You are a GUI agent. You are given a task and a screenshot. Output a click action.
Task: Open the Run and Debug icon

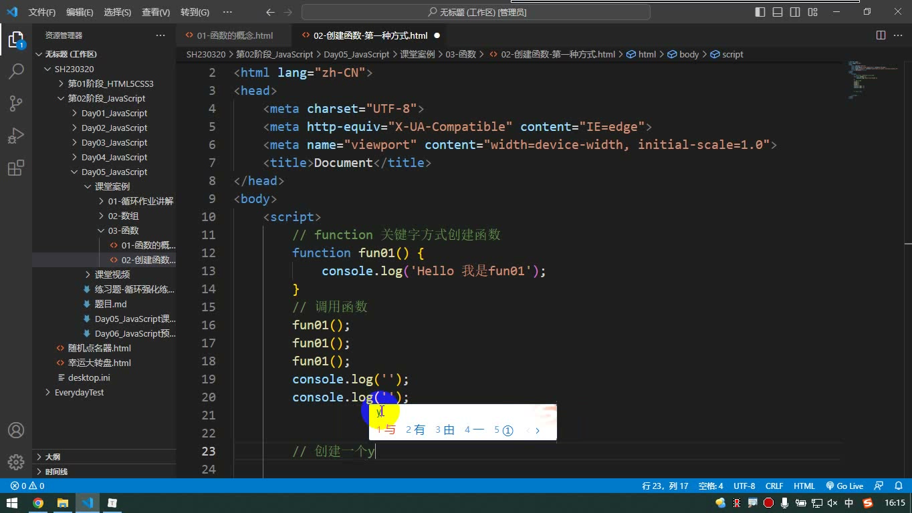15,136
